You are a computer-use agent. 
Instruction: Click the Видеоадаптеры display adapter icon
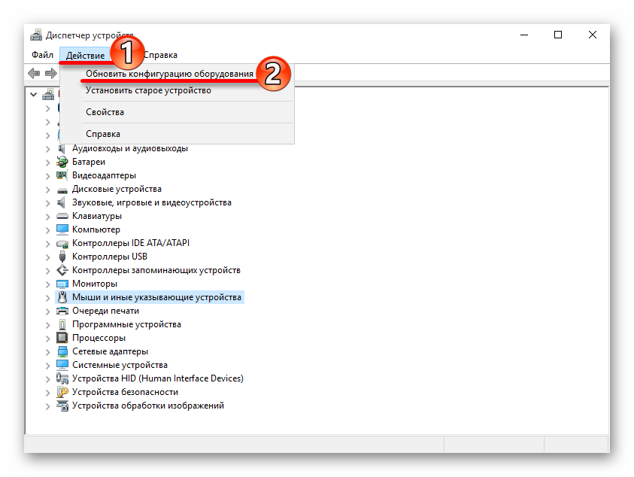(x=63, y=175)
